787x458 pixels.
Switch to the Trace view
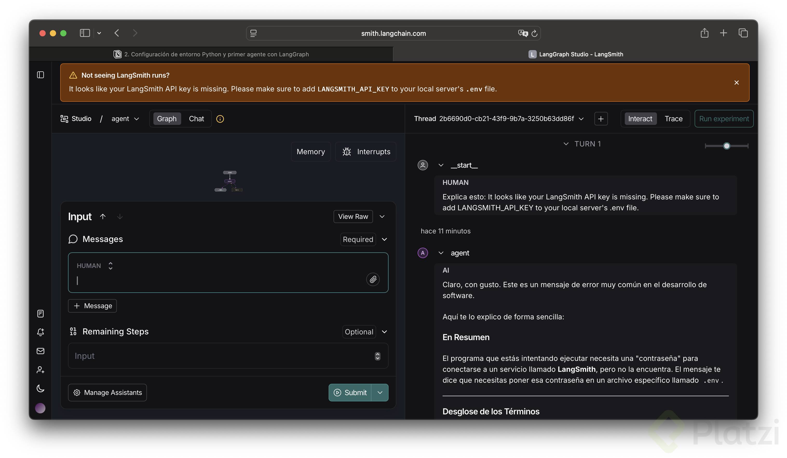point(673,119)
